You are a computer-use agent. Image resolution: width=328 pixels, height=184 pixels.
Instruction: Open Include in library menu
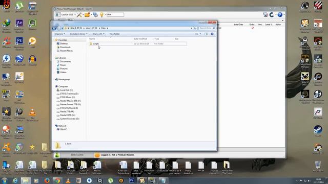[x=78, y=34]
